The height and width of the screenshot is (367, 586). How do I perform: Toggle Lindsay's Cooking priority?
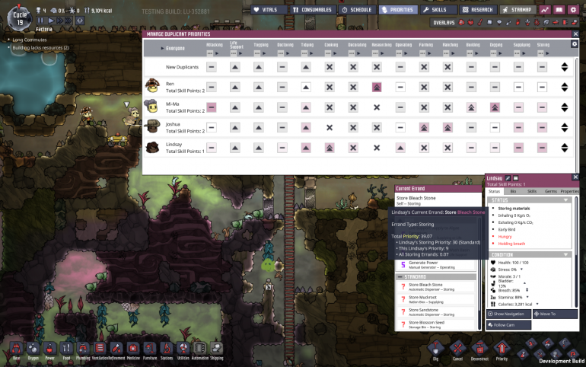pyautogui.click(x=330, y=148)
